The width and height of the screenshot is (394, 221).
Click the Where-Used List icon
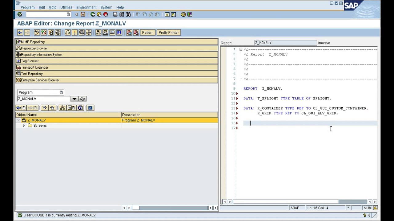coord(89,33)
